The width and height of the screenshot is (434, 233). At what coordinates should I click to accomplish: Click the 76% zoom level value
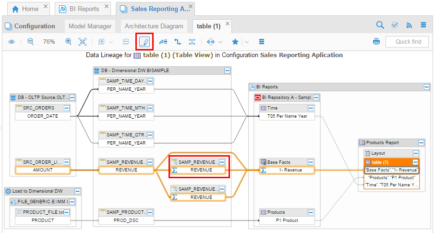click(49, 42)
